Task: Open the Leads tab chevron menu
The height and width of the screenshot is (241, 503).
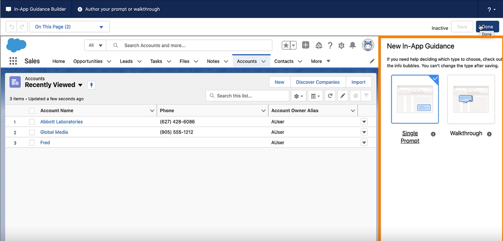Action: pos(139,61)
